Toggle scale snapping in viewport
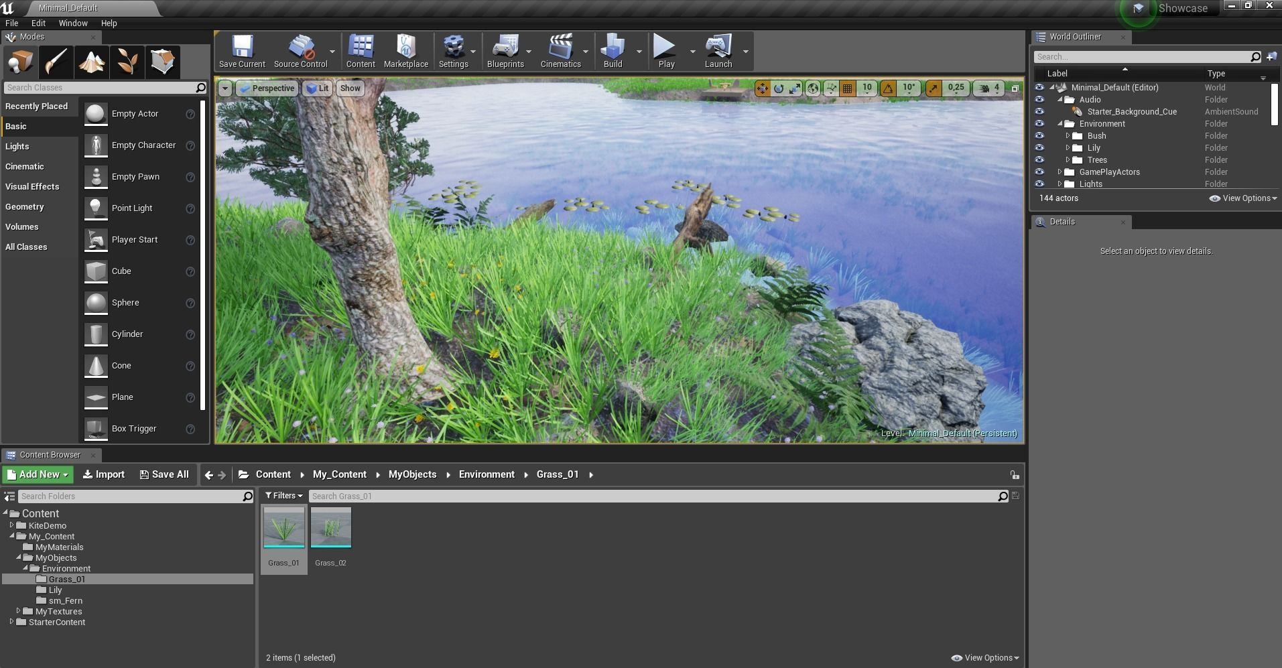 933,88
